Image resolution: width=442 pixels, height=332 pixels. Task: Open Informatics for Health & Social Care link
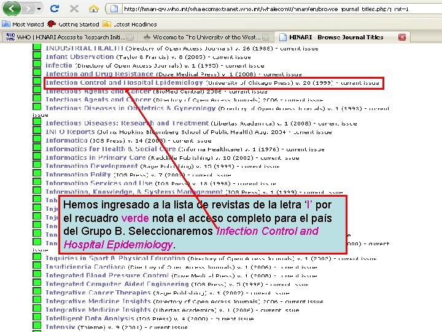(110, 149)
